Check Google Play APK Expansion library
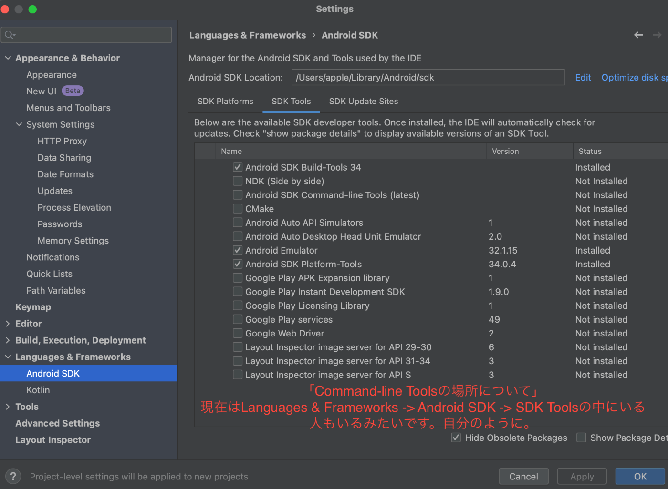The image size is (668, 489). [238, 278]
